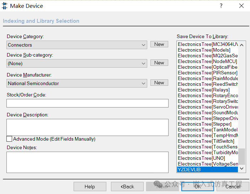Expand the Device Manufacturer dropdown

tap(144, 84)
